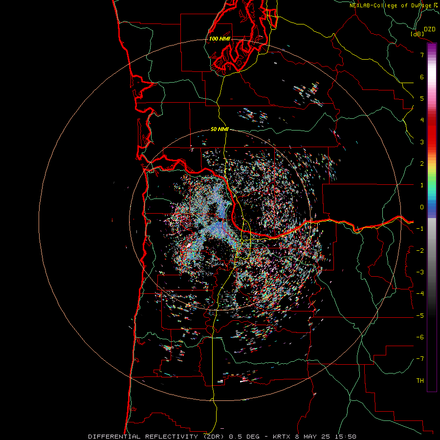This screenshot has width=440, height=440.
Task: Click the legend value -6
Action: point(420,337)
